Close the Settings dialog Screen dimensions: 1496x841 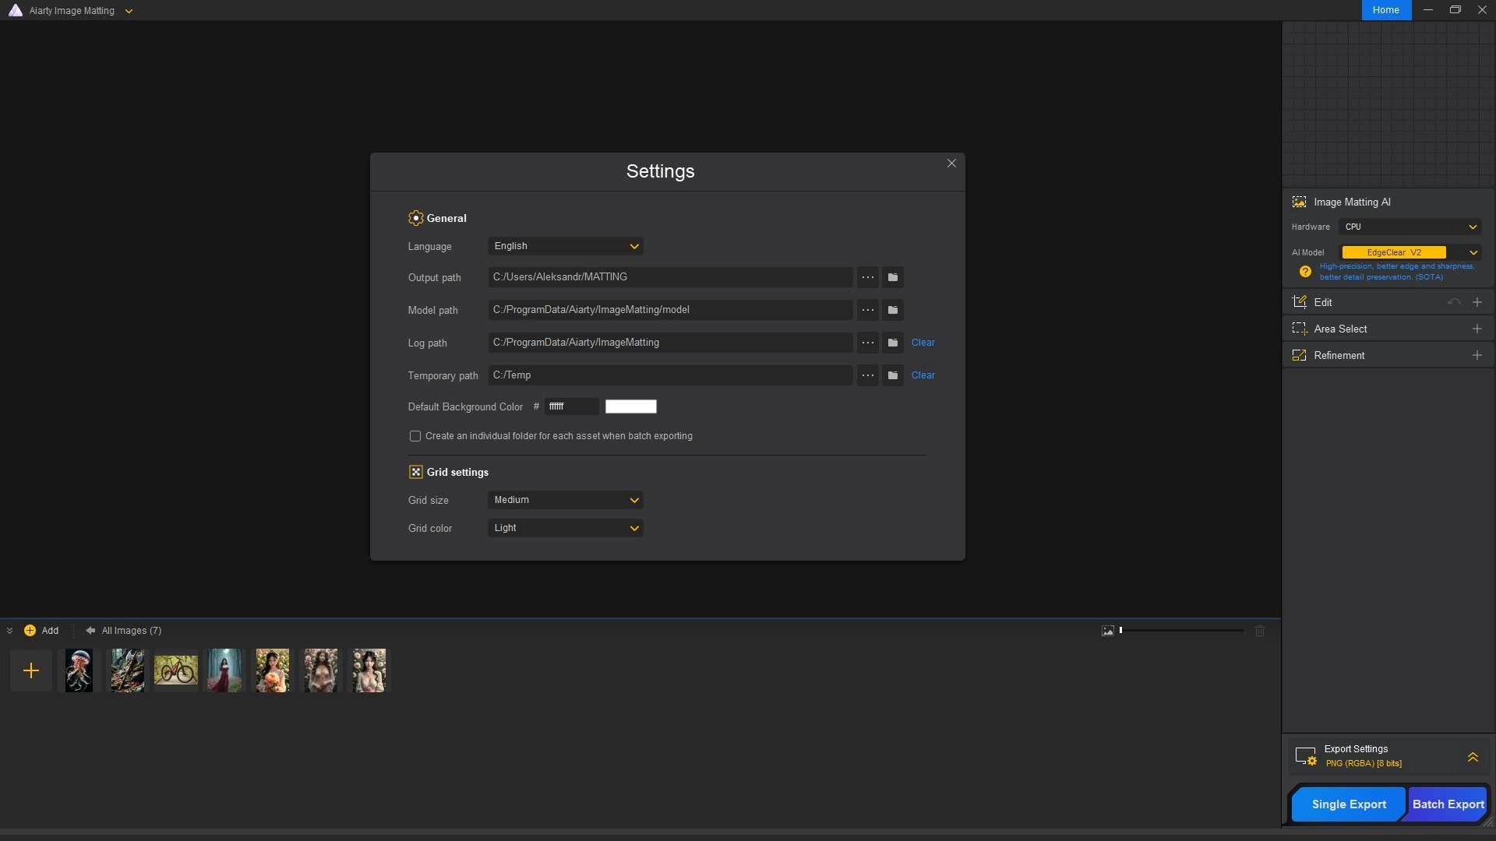pos(951,164)
